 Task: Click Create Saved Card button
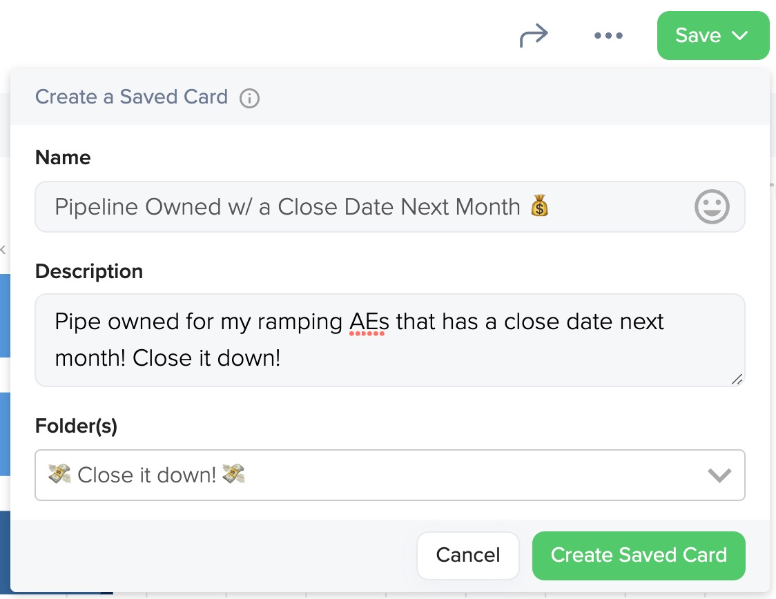(639, 556)
